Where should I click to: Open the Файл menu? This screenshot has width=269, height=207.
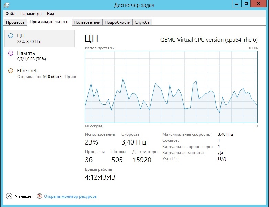pyautogui.click(x=10, y=14)
